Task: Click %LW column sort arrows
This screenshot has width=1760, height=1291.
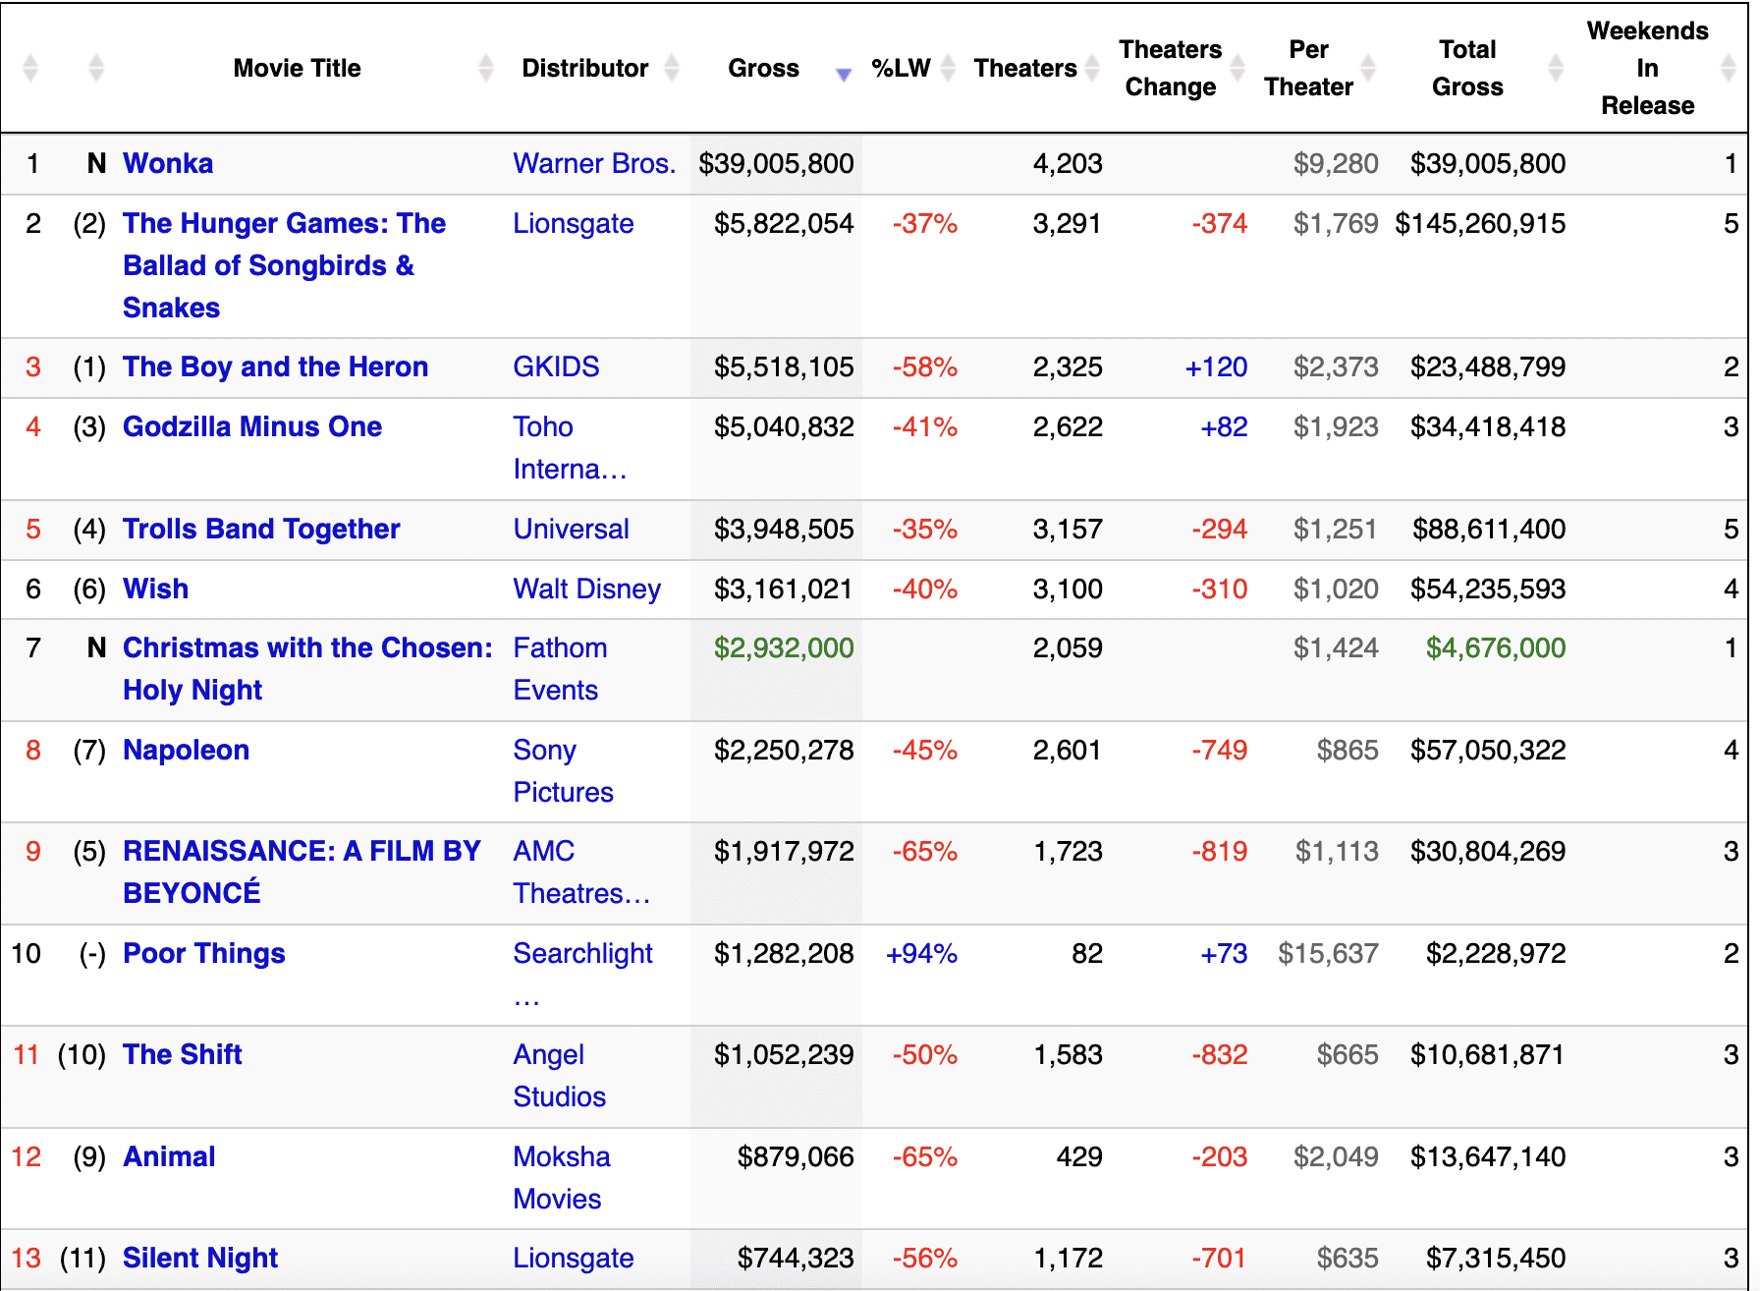Action: (948, 68)
